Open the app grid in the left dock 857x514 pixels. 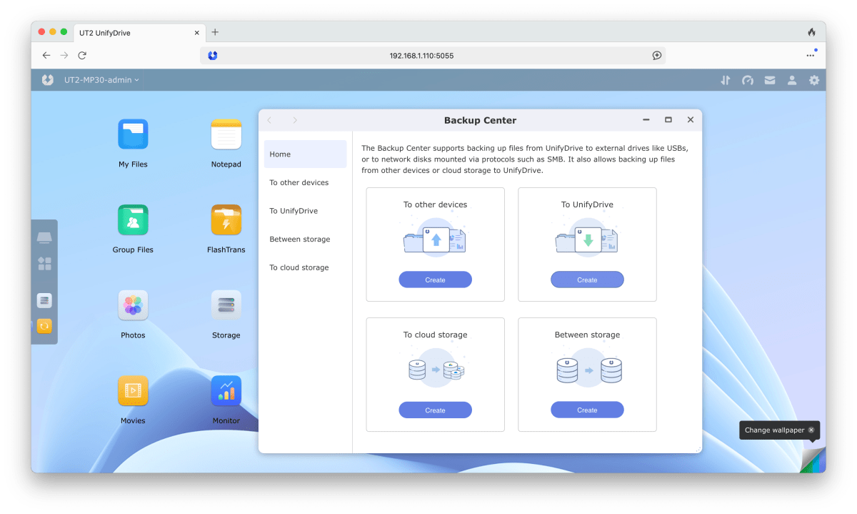click(x=44, y=264)
